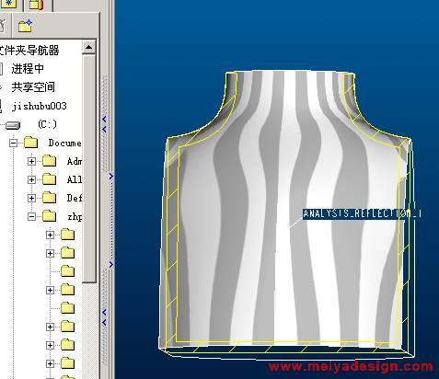The image size is (439, 379).
Task: Select the drive C: icon
Action: [x=13, y=125]
